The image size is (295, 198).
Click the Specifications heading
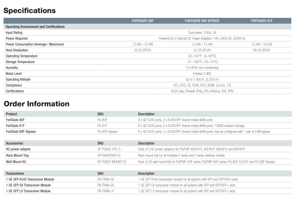[30, 11]
